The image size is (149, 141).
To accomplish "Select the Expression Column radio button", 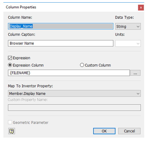I will (x=10, y=65).
